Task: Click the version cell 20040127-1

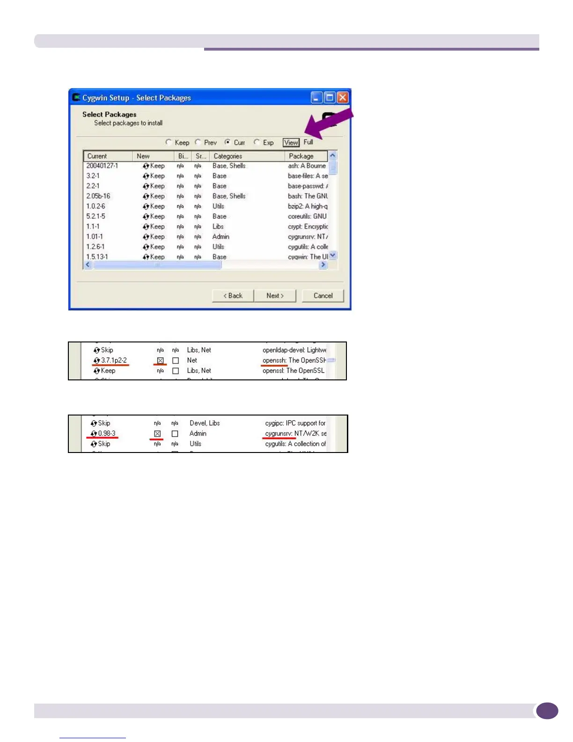Action: [102, 166]
